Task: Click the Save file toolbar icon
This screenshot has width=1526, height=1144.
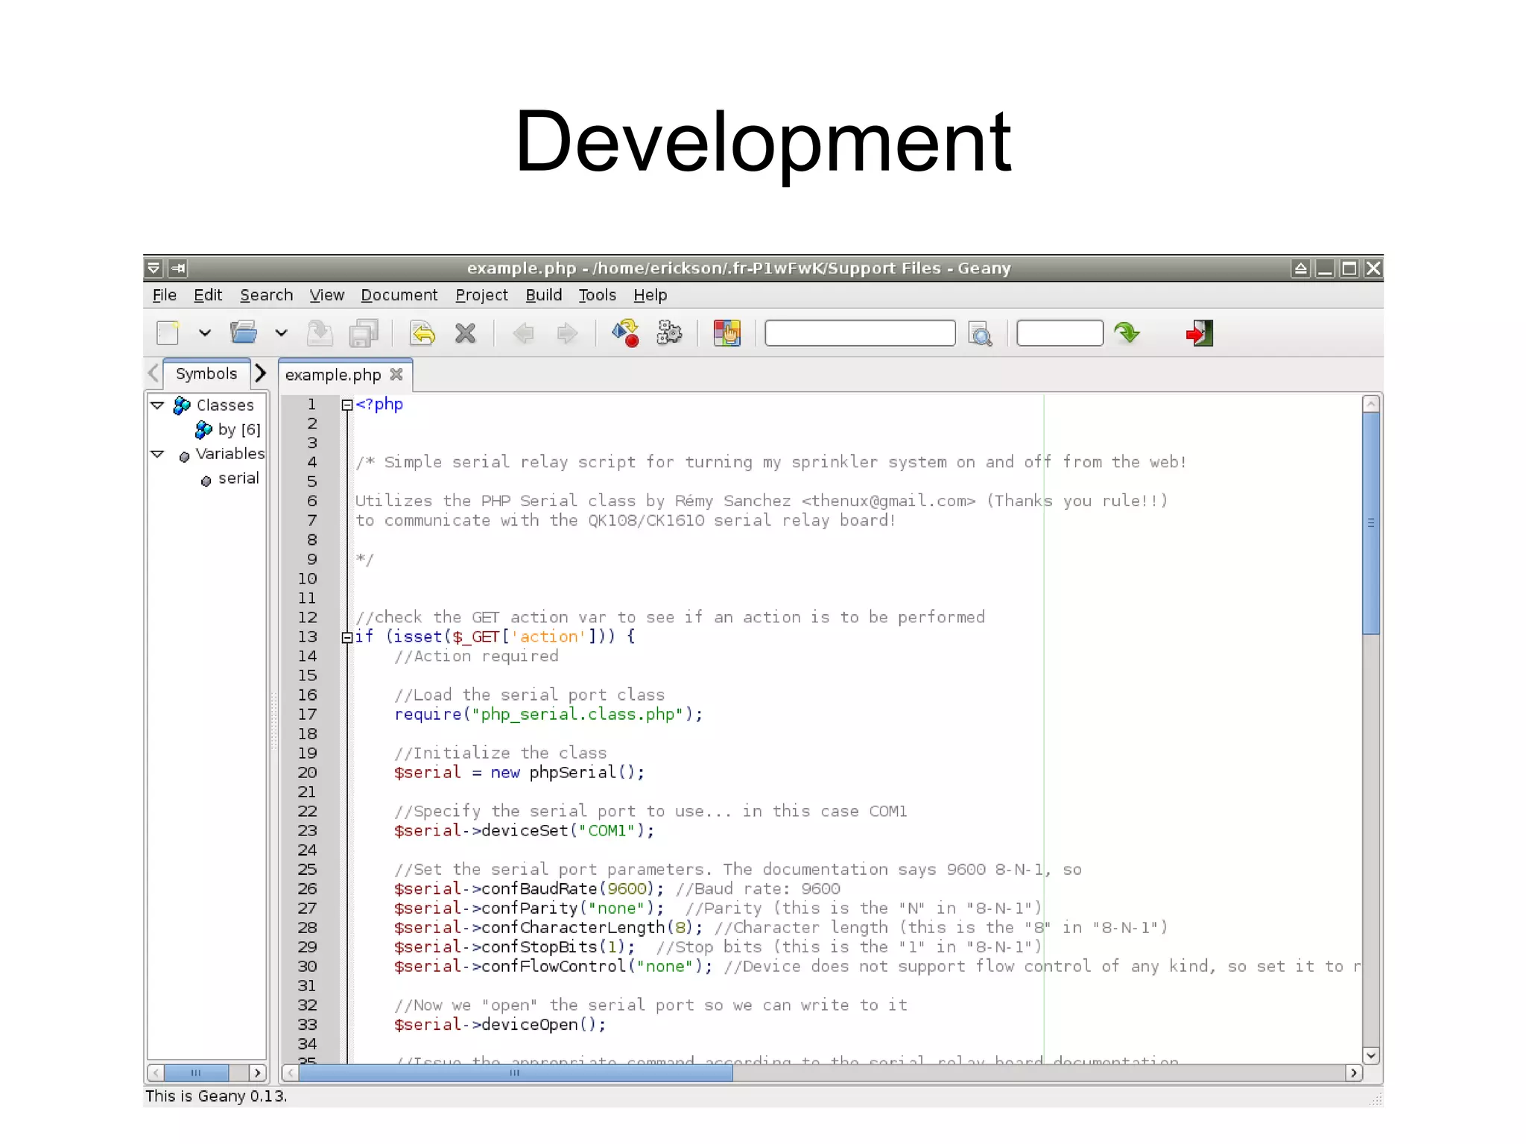Action: point(320,333)
